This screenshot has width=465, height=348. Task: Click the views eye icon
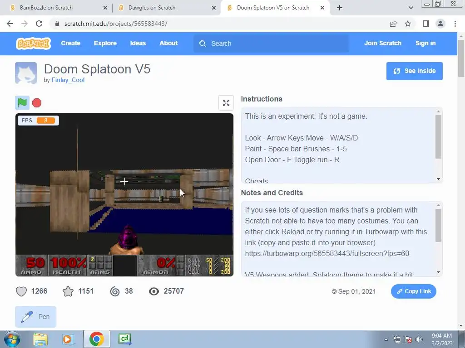tap(153, 291)
